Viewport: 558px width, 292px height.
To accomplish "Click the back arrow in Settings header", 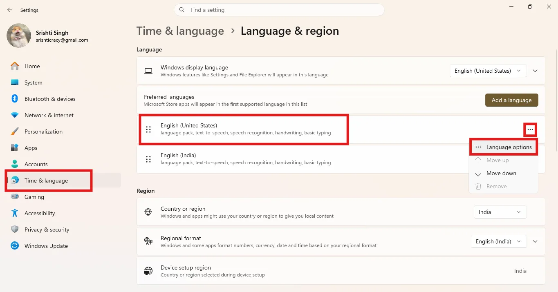I will [10, 10].
